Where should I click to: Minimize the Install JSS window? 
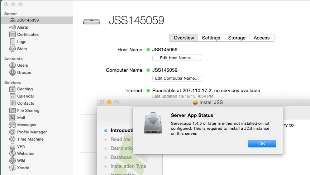coord(109,102)
